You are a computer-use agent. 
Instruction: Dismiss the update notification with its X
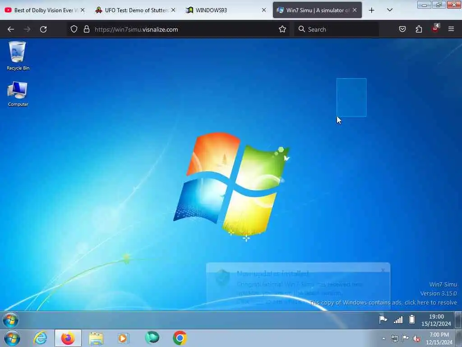click(383, 270)
